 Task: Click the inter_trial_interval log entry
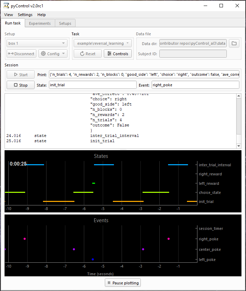pos(115,136)
